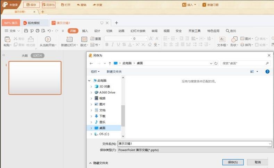
Task: Open the 设计 ribbon tab
Action: pyautogui.click(x=97, y=31)
